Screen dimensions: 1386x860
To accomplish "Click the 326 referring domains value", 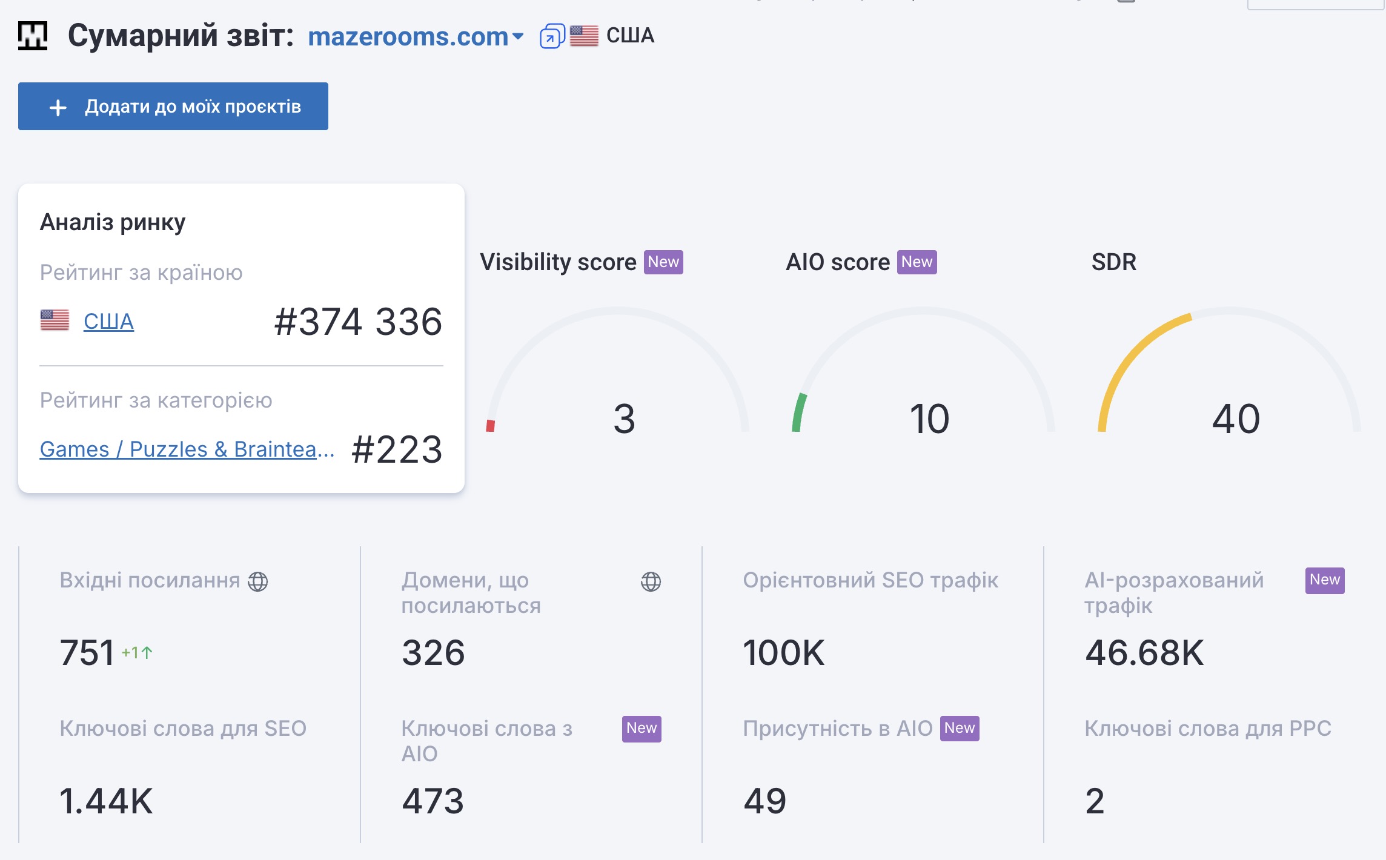I will (433, 653).
